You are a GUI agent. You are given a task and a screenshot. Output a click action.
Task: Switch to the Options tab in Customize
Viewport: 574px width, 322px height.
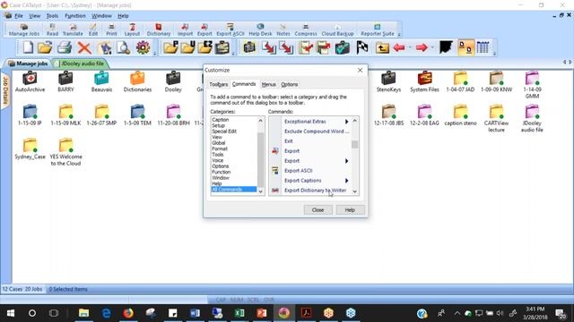[289, 84]
